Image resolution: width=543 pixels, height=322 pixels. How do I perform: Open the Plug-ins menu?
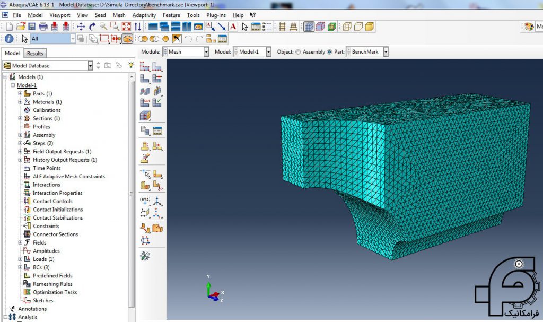coord(216,15)
